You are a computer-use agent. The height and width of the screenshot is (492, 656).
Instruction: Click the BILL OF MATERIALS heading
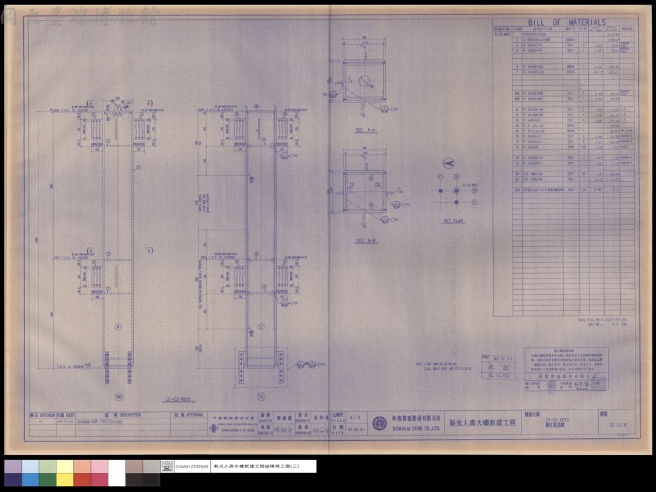[x=566, y=22]
